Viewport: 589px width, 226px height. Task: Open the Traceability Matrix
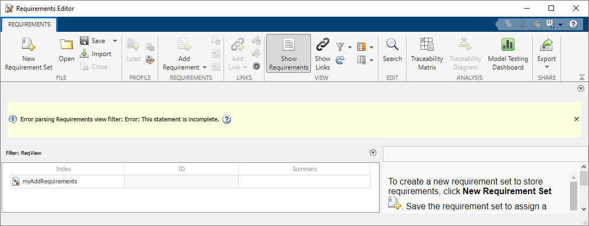click(x=427, y=54)
